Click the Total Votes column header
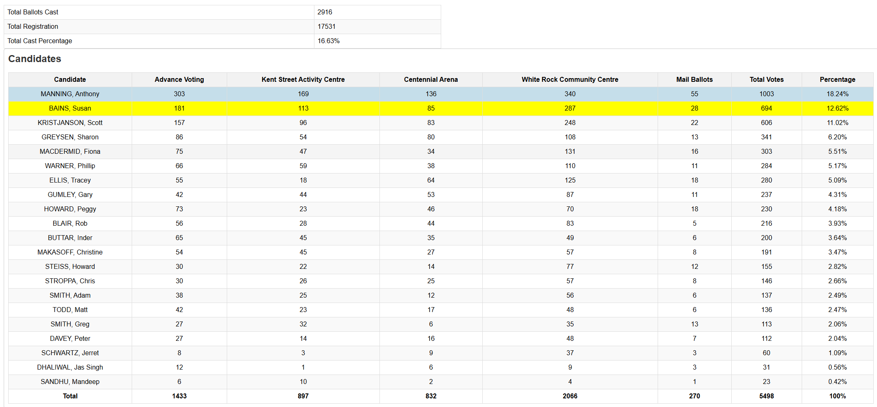This screenshot has width=877, height=407. pos(766,79)
